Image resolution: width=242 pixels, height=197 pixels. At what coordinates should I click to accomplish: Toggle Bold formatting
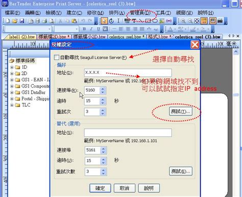point(84,29)
